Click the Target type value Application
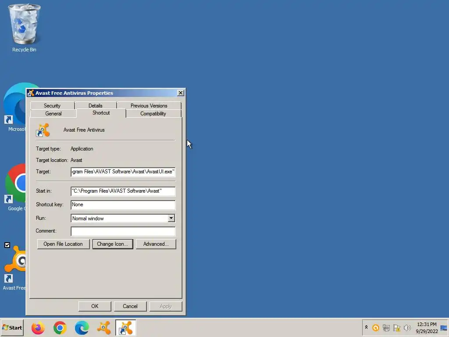 click(82, 149)
